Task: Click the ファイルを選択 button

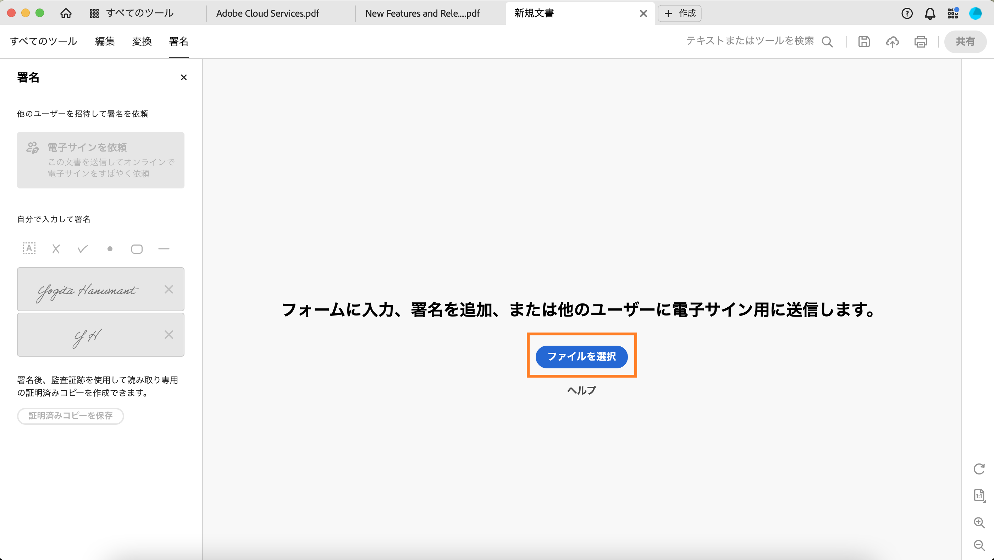Action: click(x=581, y=357)
